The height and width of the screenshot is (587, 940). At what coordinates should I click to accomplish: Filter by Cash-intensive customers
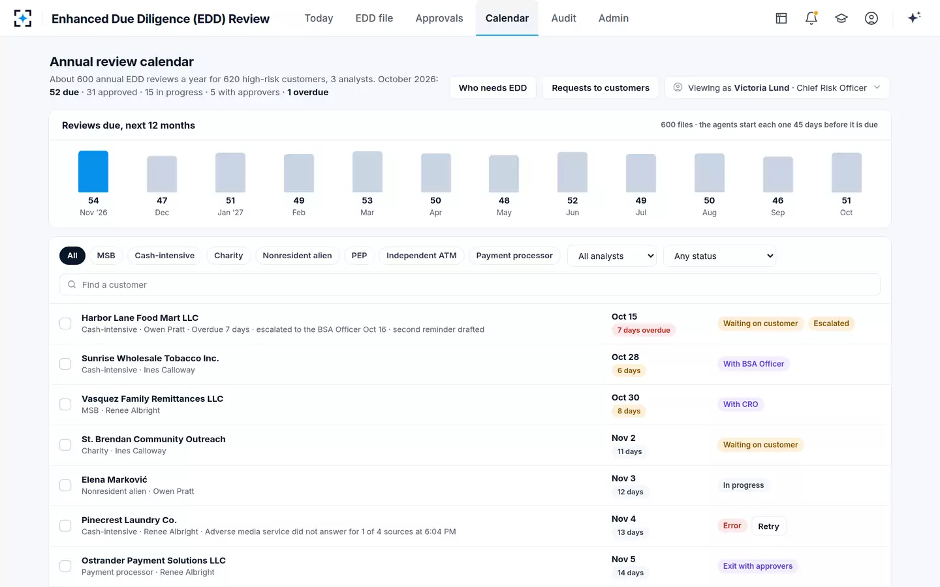point(164,256)
